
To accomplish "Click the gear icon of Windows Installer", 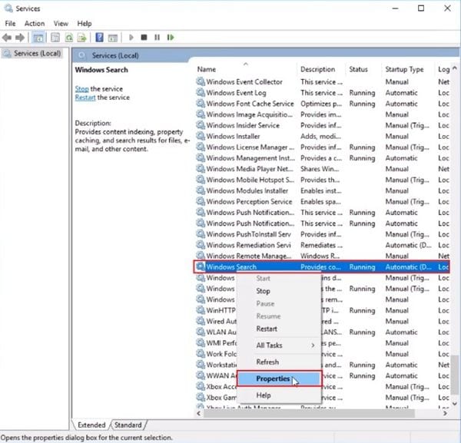I will 201,136.
